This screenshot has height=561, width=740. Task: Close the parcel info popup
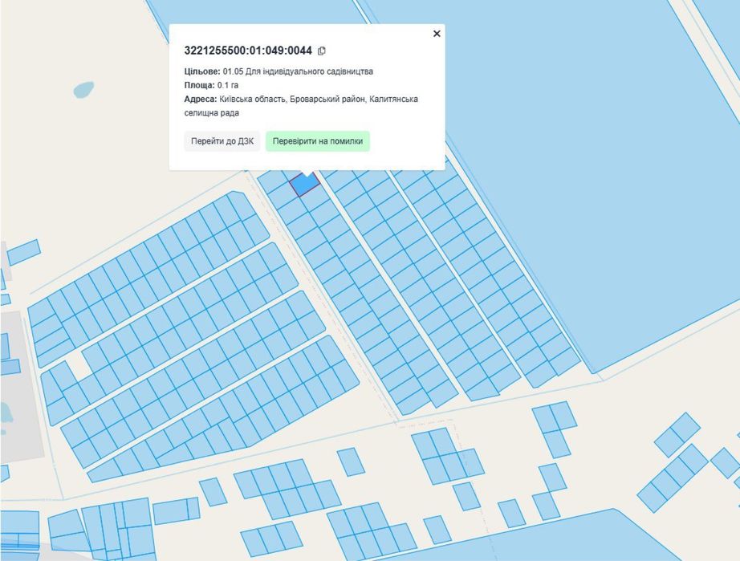437,34
